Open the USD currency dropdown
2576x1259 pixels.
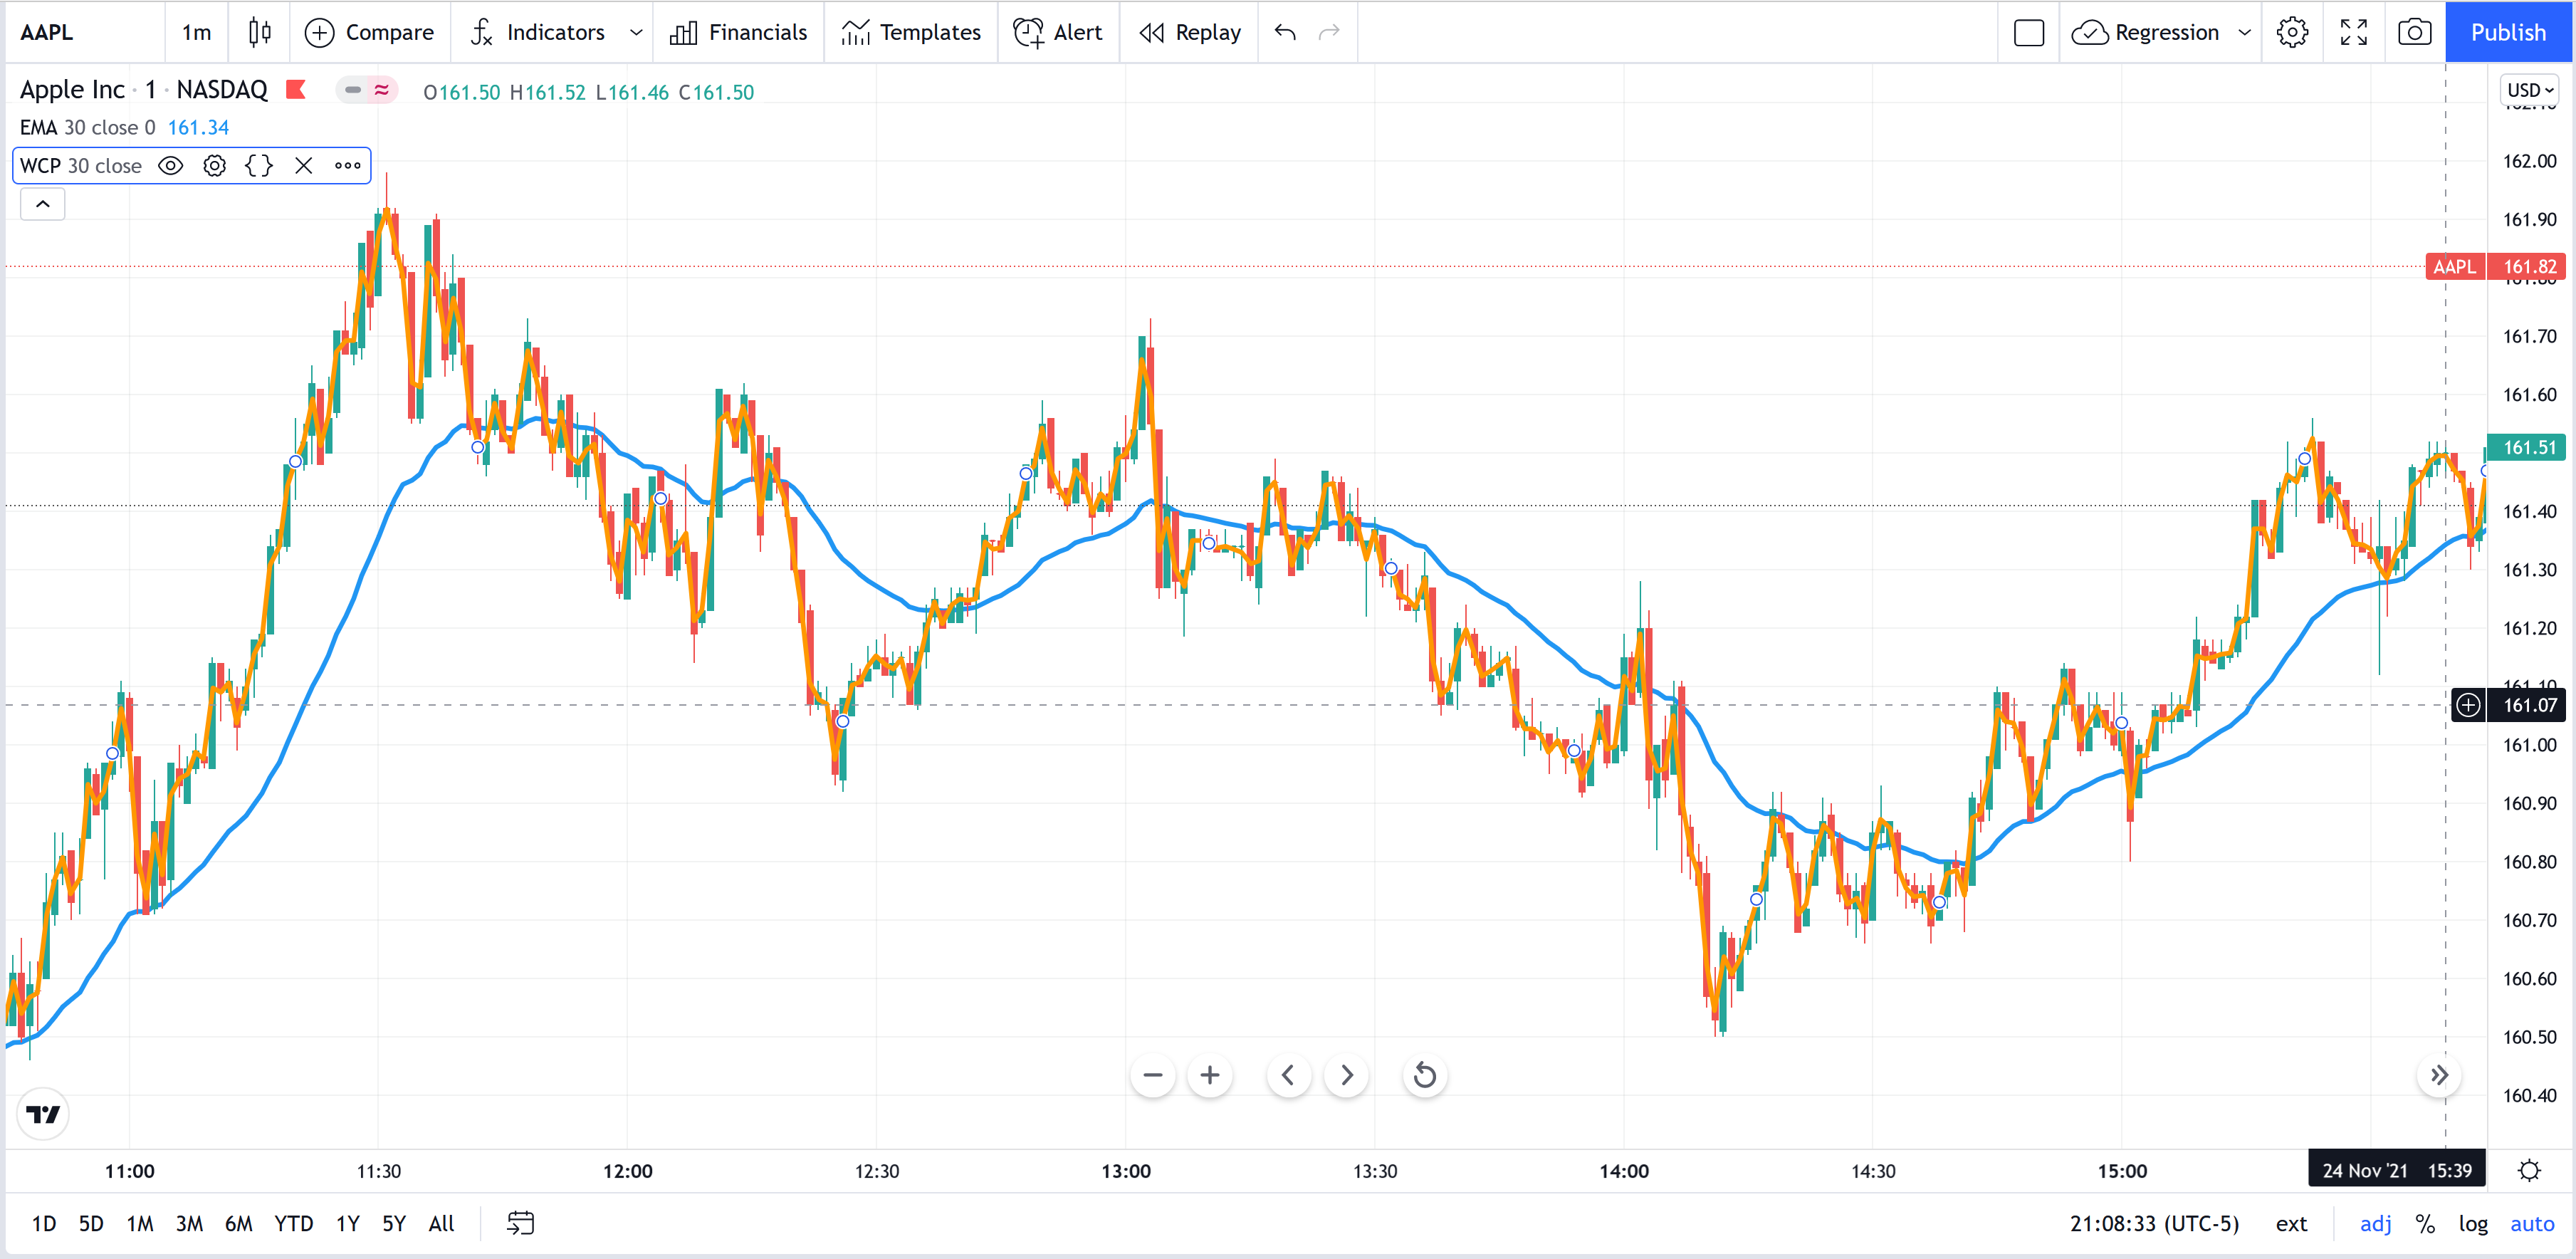2529,90
